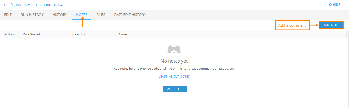Open the RUN HISTORY tab
The height and width of the screenshot is (108, 349).
point(32,15)
